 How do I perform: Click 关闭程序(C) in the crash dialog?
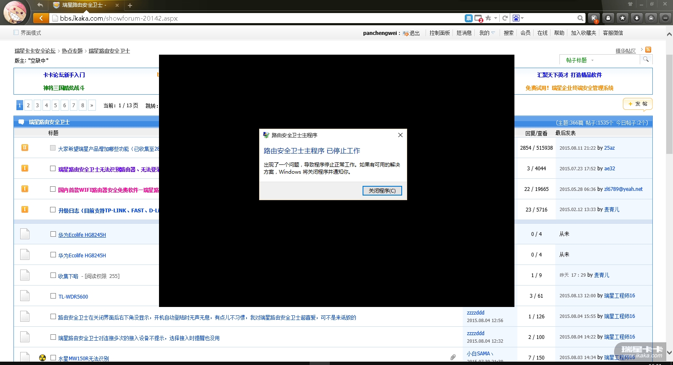pyautogui.click(x=382, y=190)
